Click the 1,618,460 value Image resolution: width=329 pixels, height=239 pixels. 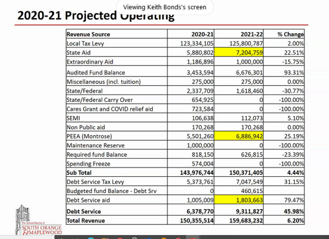[x=250, y=91]
